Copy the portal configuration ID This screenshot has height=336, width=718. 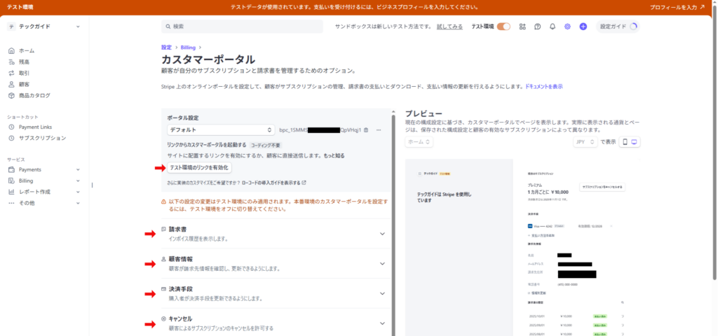[x=366, y=130]
